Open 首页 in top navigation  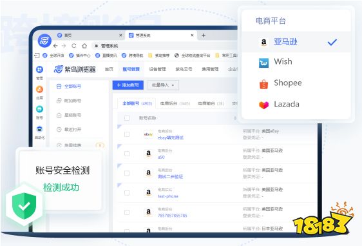[109, 69]
